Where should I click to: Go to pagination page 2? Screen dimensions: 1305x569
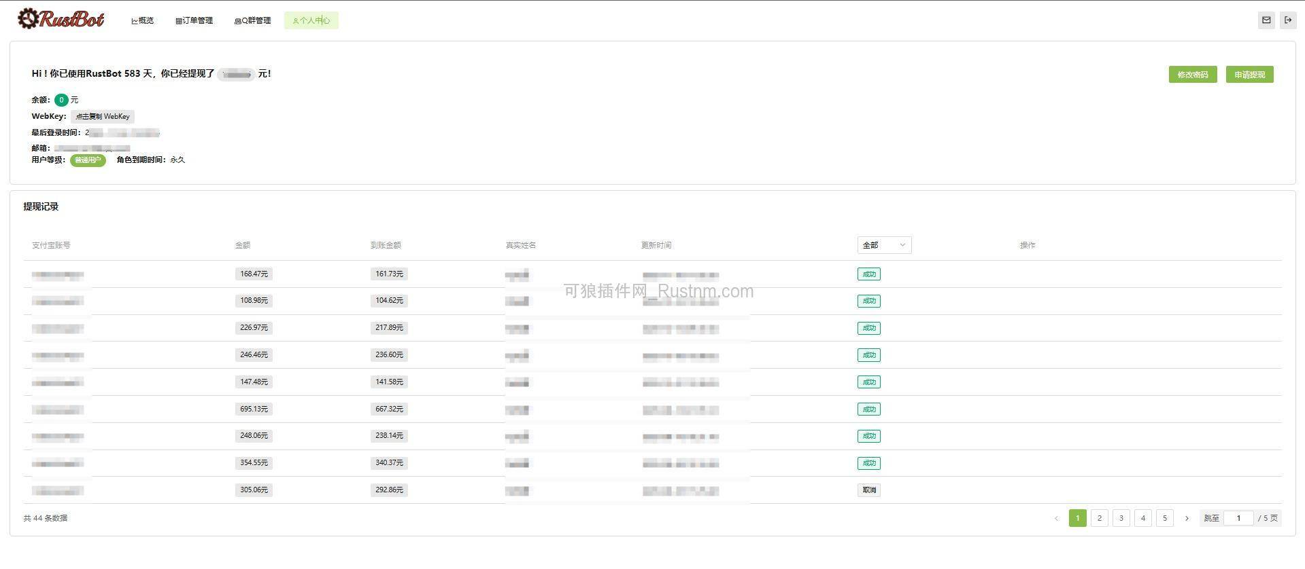tap(1100, 518)
